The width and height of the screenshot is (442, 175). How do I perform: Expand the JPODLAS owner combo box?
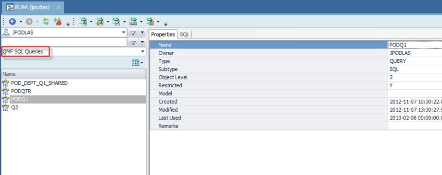tap(124, 33)
